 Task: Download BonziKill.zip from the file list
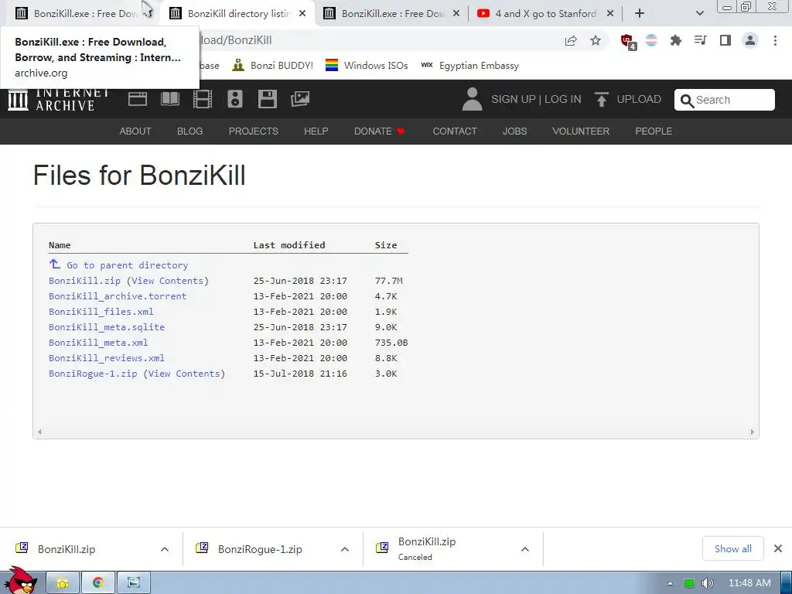click(x=84, y=281)
